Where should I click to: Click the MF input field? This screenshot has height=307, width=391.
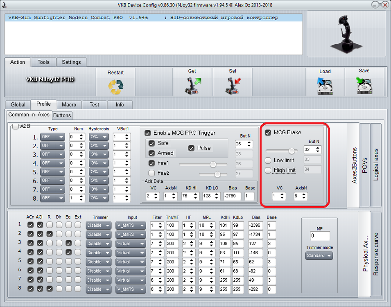320,236
